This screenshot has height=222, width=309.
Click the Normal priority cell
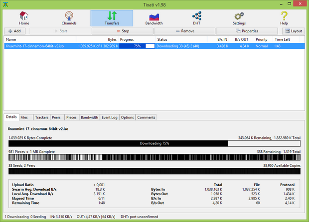[262, 46]
